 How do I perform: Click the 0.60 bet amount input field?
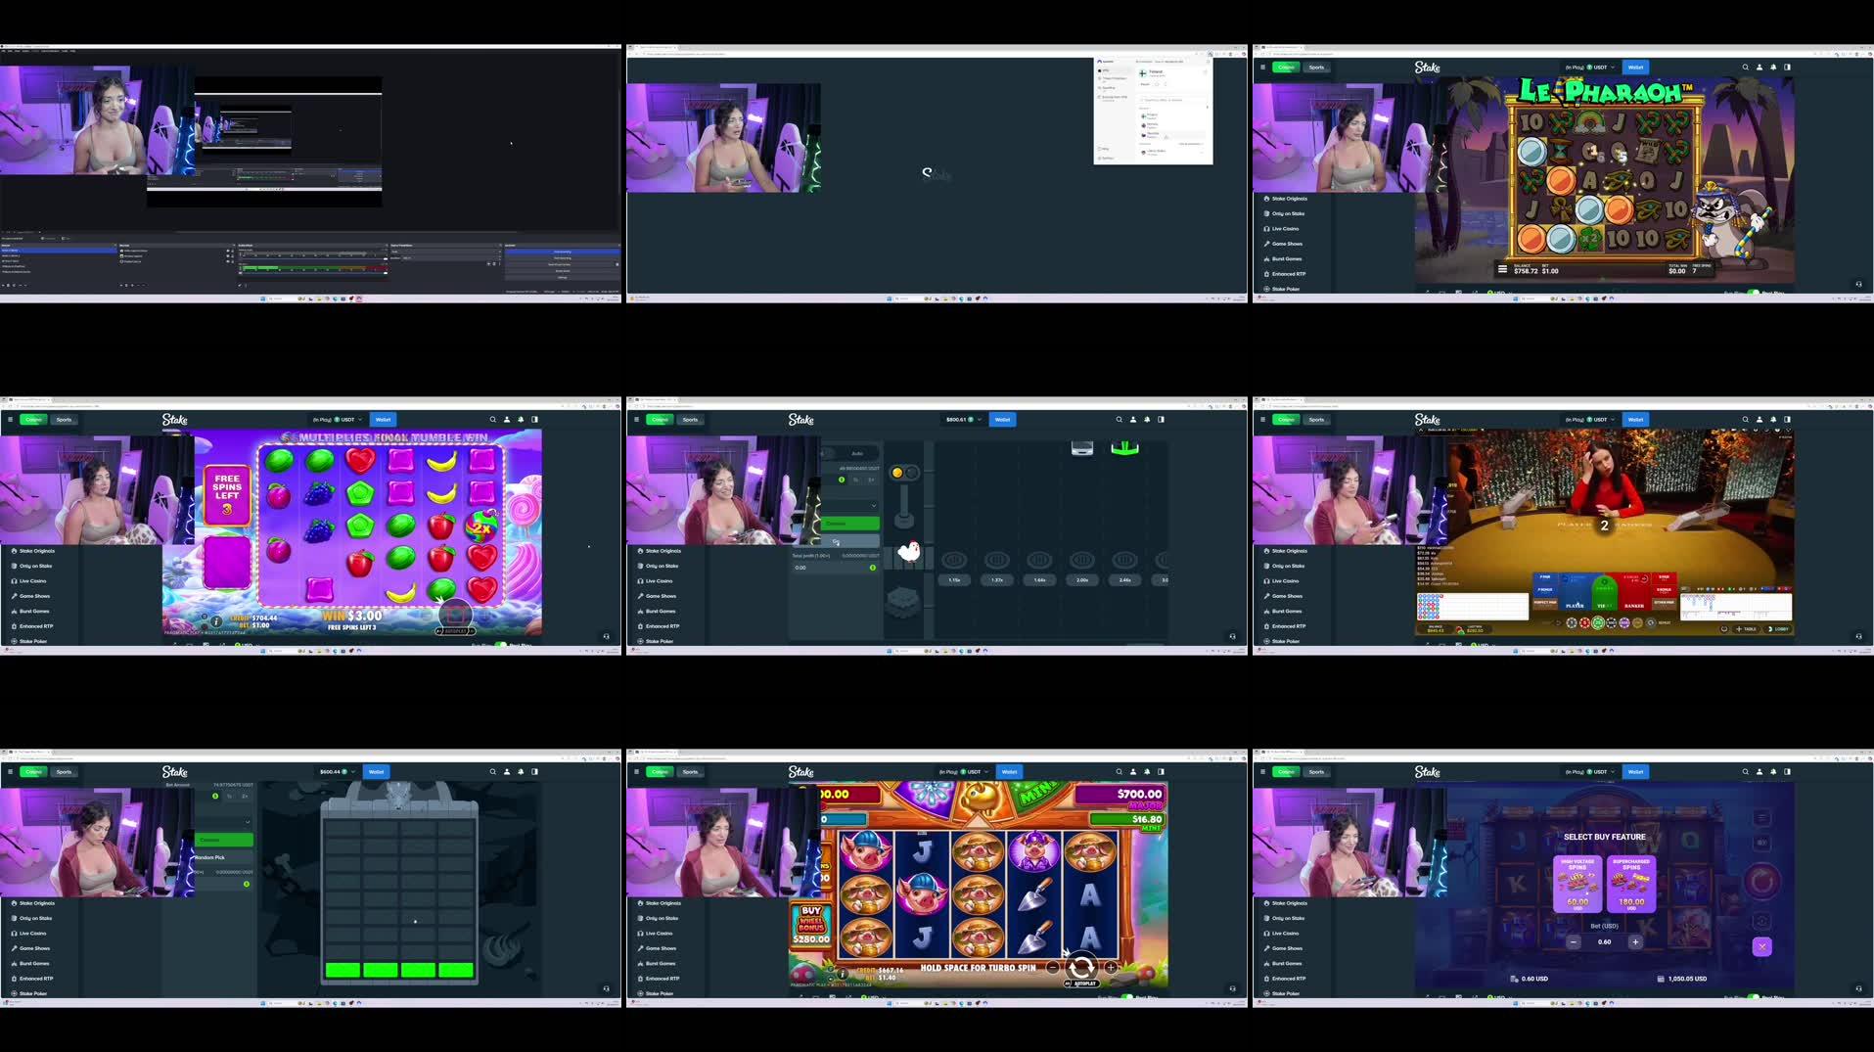click(x=1603, y=941)
